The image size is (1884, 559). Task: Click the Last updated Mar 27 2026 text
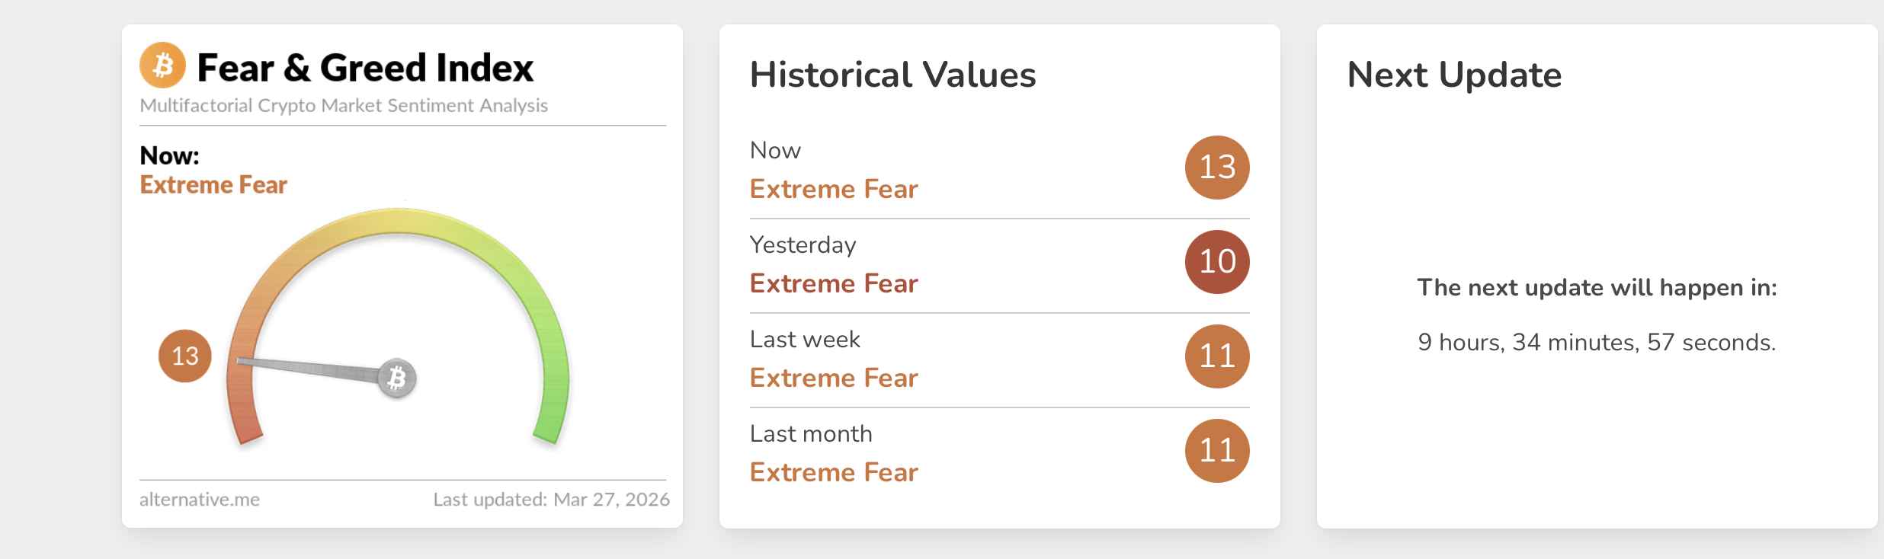point(551,500)
